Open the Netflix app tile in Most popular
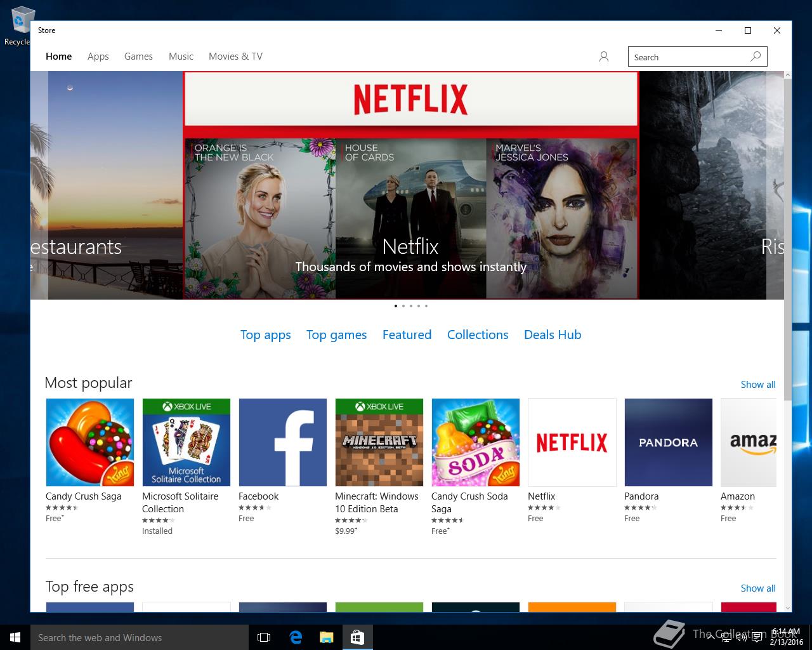The image size is (812, 650). click(572, 442)
